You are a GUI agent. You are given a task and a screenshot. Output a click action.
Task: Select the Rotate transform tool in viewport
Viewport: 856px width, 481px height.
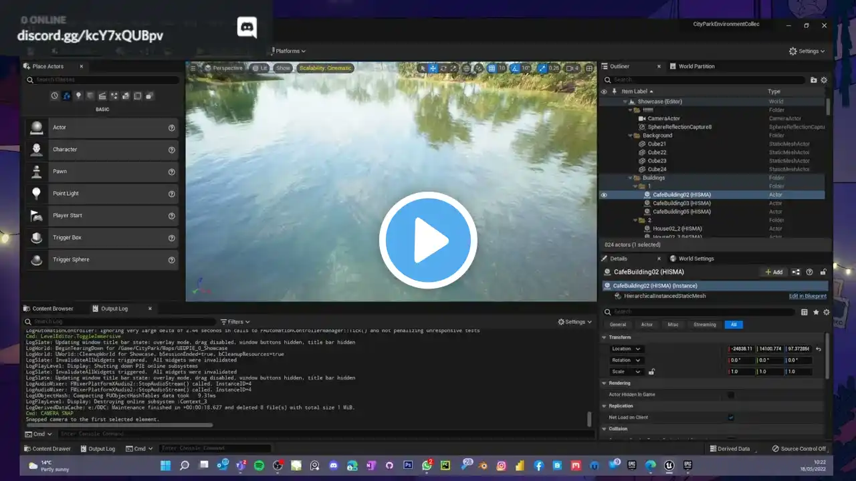[x=444, y=68]
